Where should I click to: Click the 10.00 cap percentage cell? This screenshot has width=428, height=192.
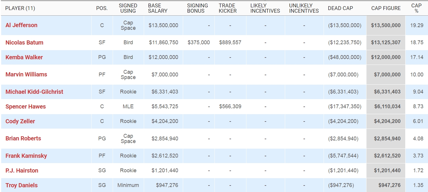[x=417, y=75]
